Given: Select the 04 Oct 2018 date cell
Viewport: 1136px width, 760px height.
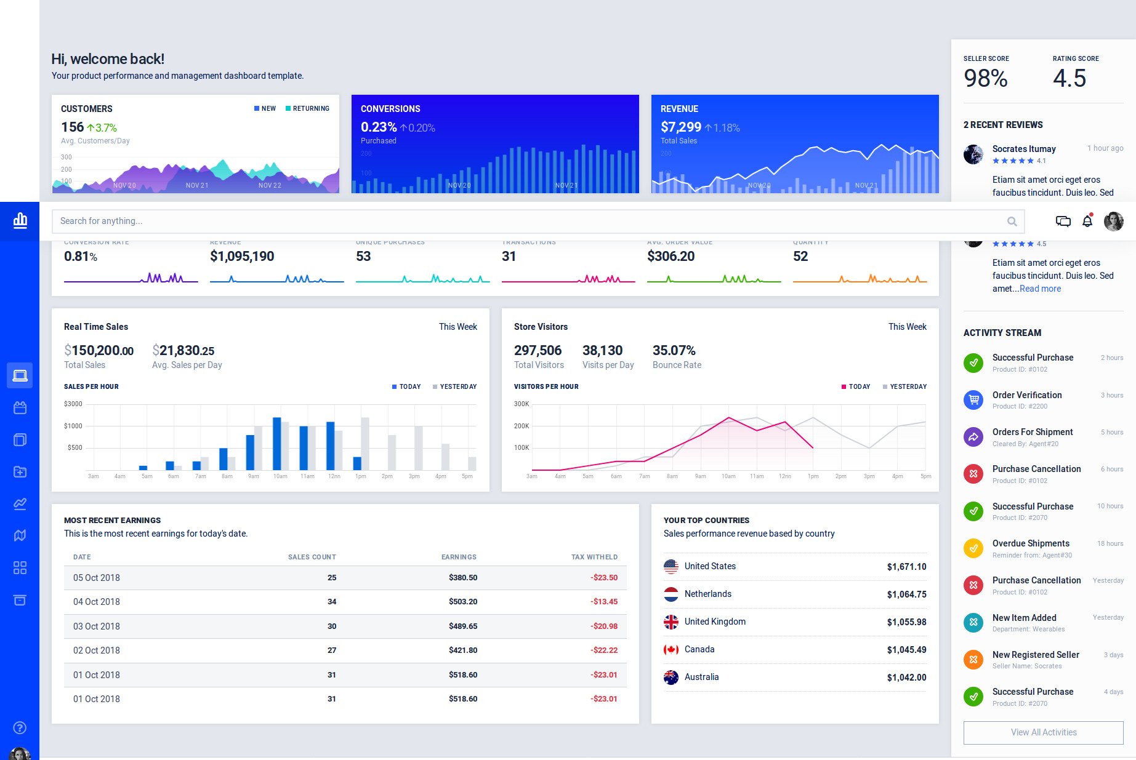Looking at the screenshot, I should (97, 602).
